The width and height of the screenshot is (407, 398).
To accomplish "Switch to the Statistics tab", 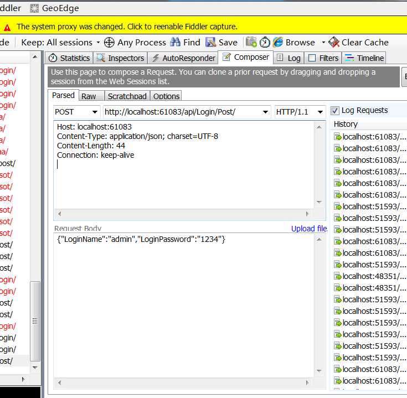I will (69, 58).
